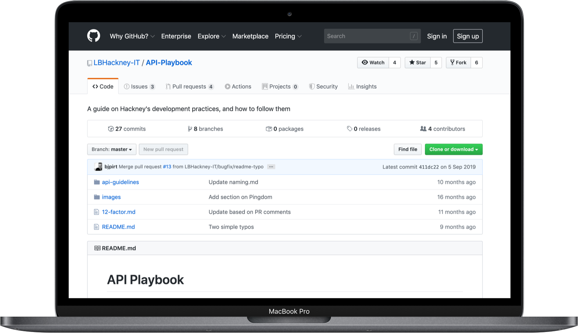Go to Enterprise page
The image size is (578, 333).
pyautogui.click(x=176, y=36)
